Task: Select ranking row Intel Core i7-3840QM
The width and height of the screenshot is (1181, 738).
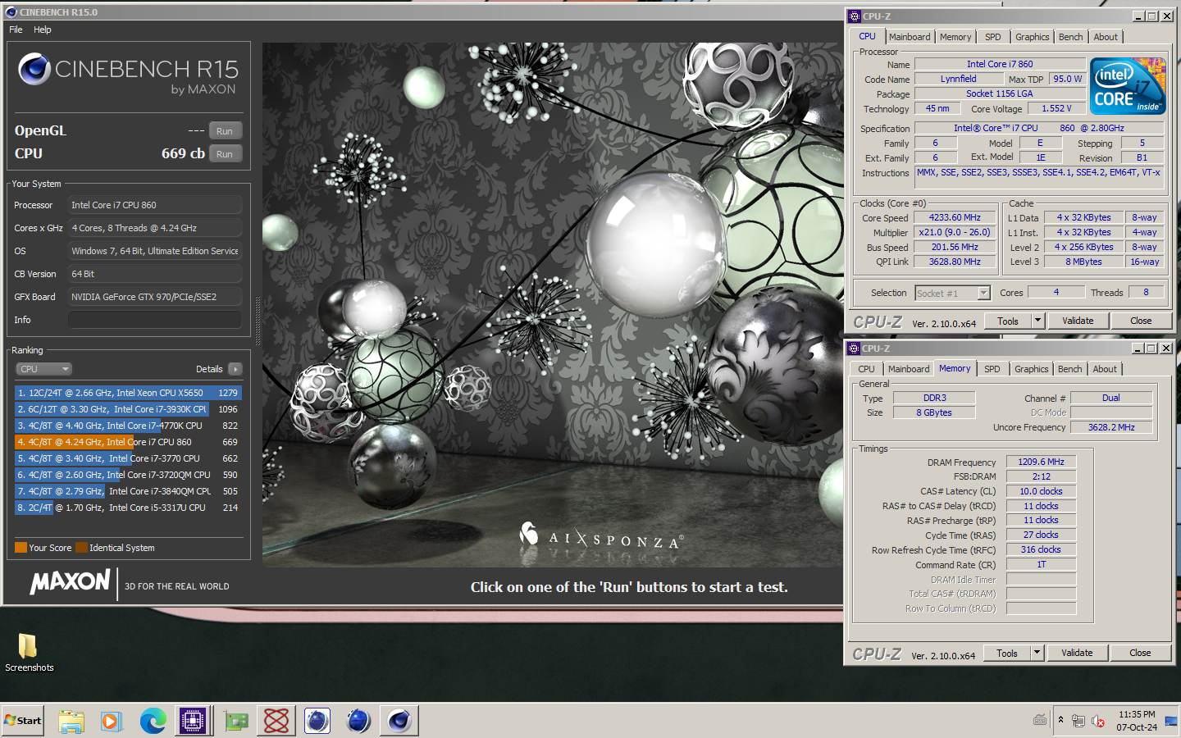Action: tap(128, 491)
